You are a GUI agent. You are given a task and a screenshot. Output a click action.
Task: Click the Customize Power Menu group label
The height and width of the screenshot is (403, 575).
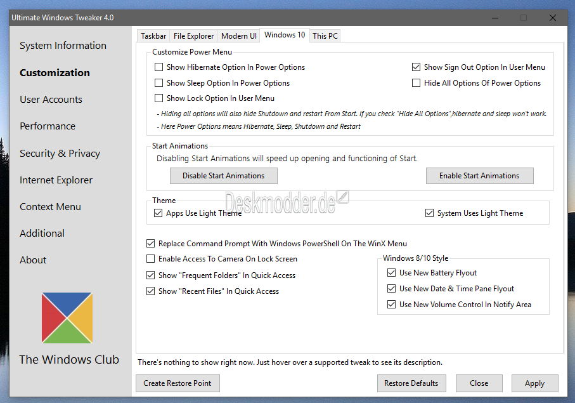tap(192, 52)
